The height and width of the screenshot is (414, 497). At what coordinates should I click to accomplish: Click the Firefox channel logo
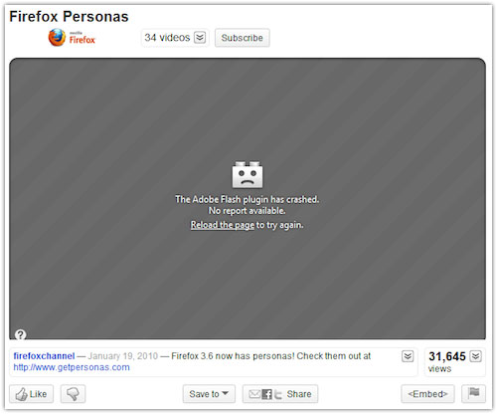(x=72, y=38)
